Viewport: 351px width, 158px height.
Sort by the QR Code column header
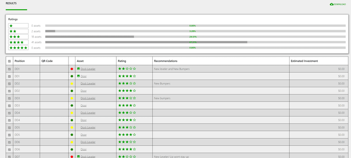pyautogui.click(x=47, y=61)
